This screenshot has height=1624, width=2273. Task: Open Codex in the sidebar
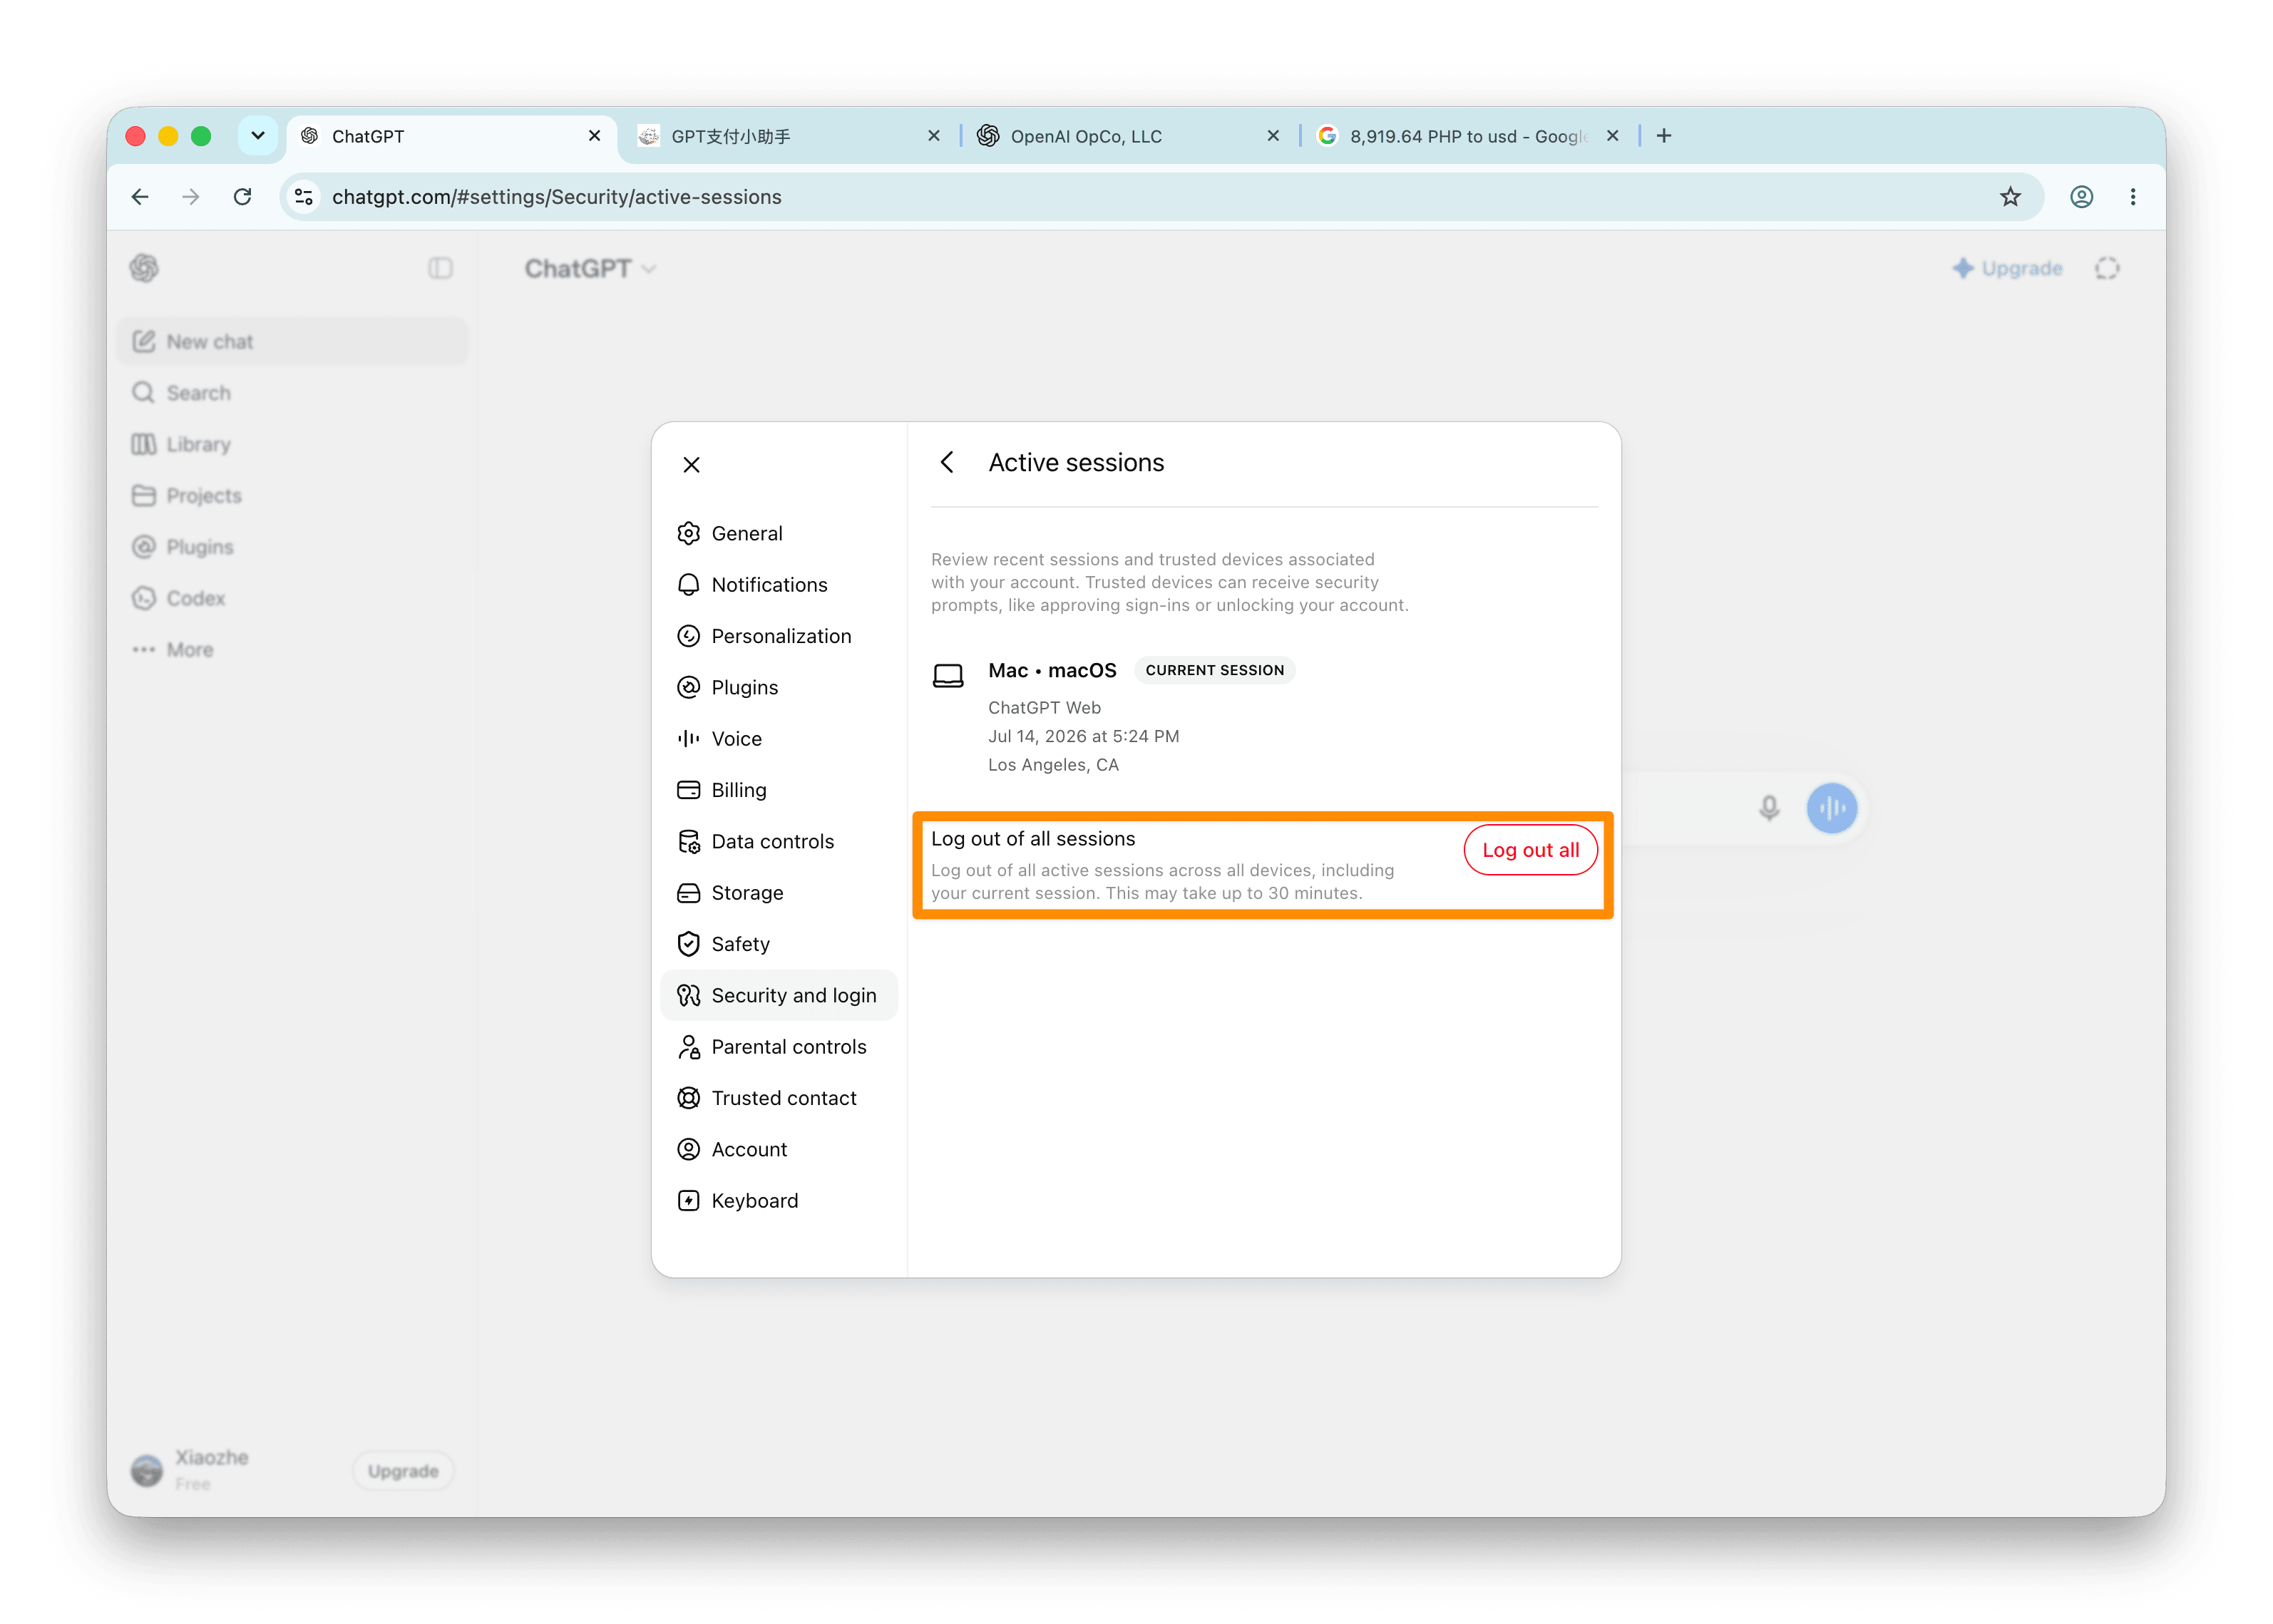click(x=293, y=598)
